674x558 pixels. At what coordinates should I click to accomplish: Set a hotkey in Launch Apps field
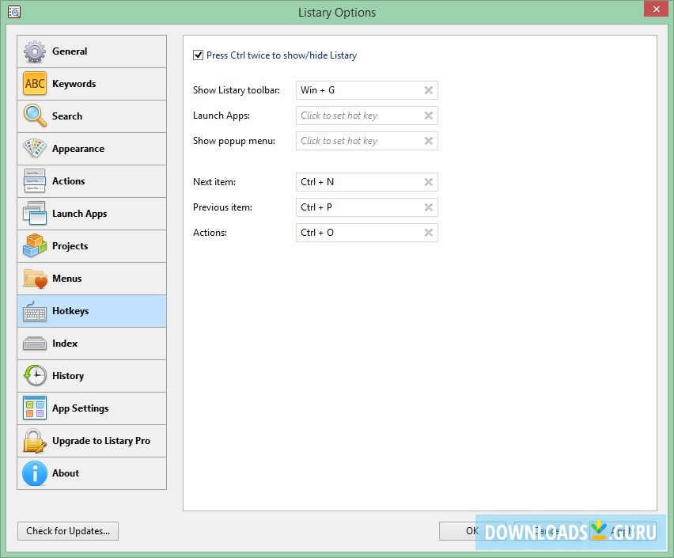(366, 116)
